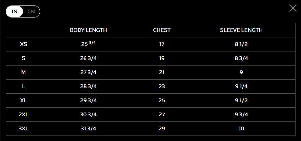Click the 2XL body length 30 3/4 cell
This screenshot has height=141, width=301.
(88, 115)
